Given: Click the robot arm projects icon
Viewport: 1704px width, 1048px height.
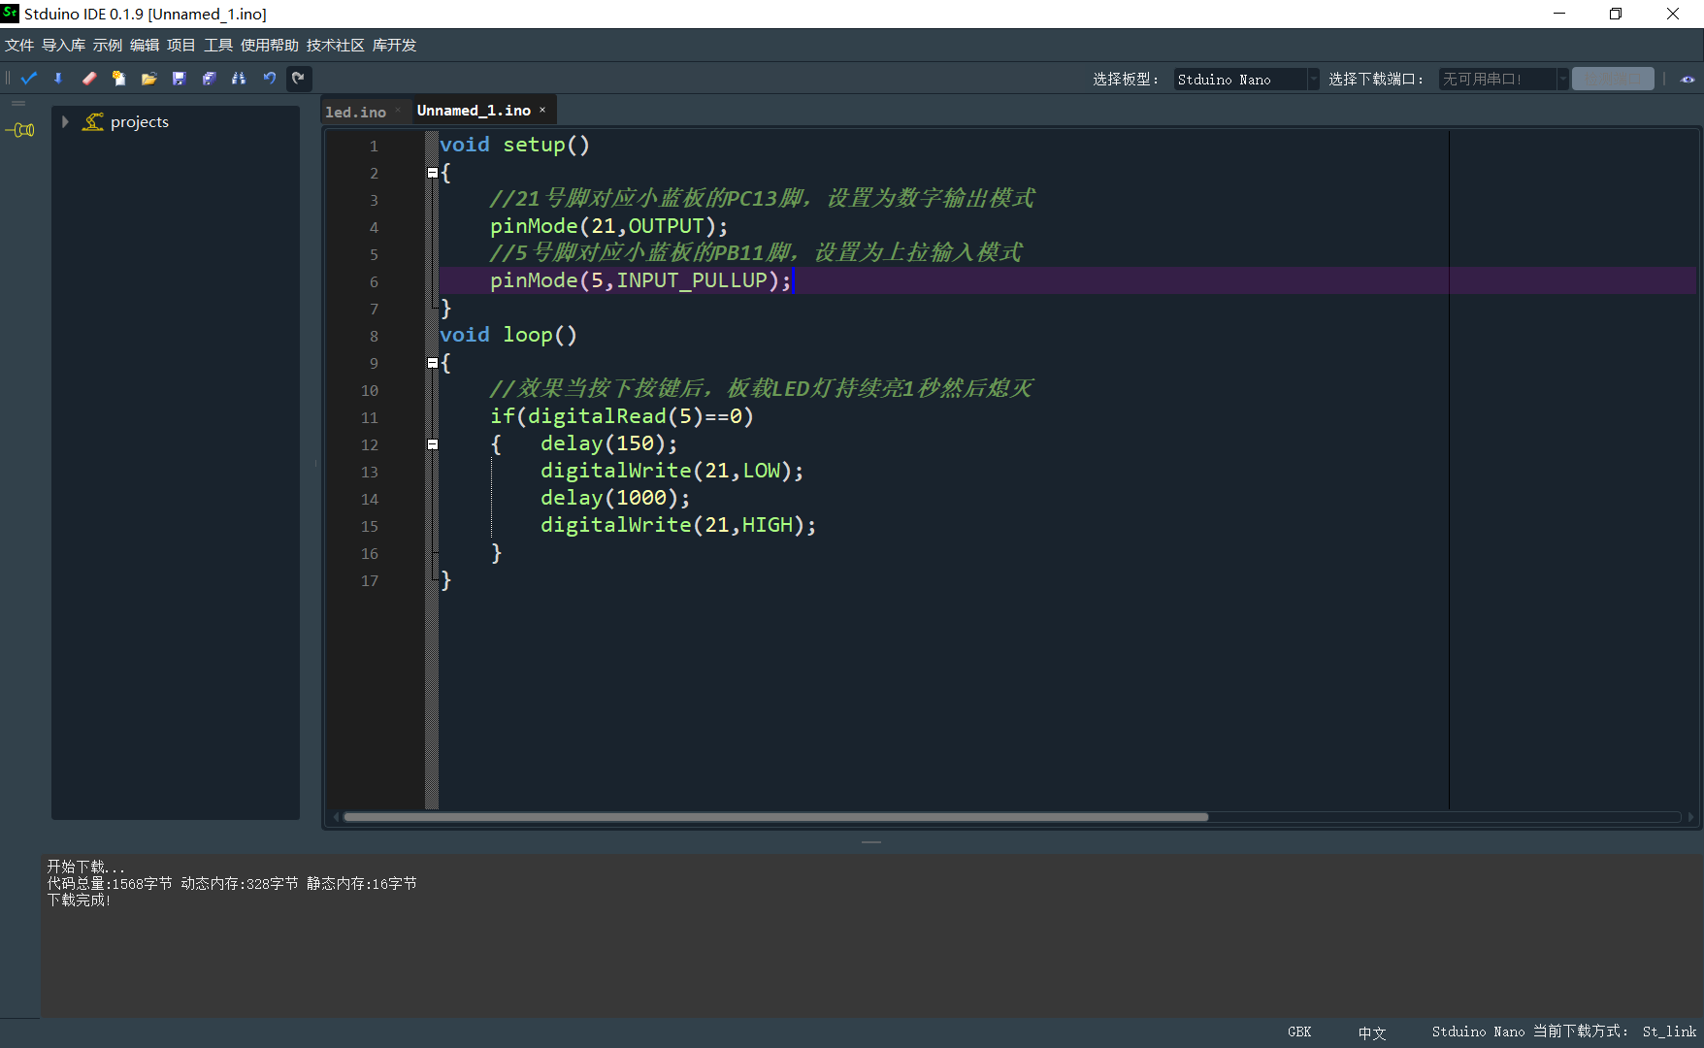Looking at the screenshot, I should point(93,122).
